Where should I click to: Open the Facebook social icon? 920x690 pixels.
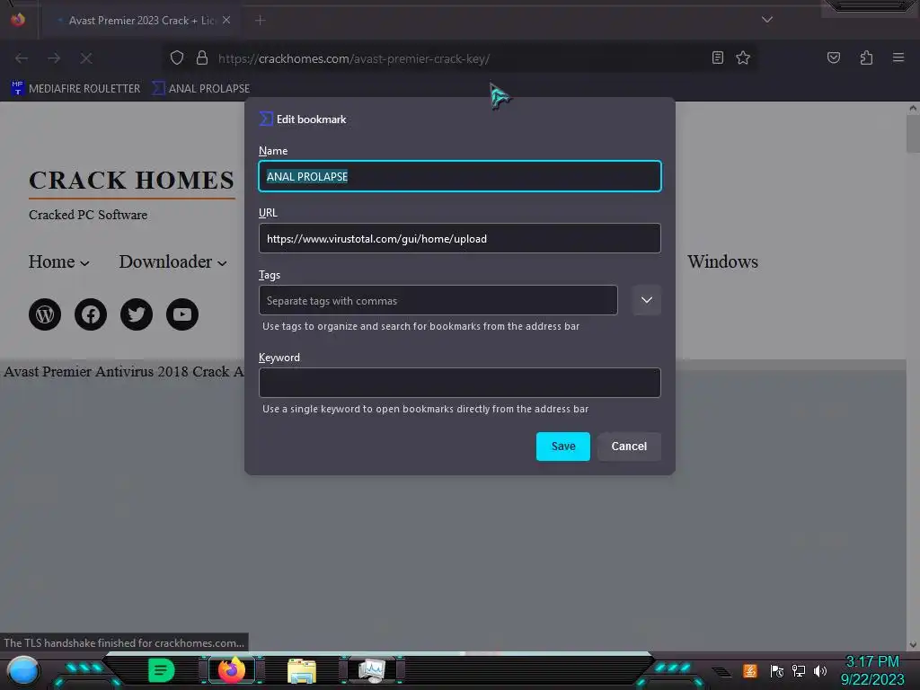[x=91, y=314]
